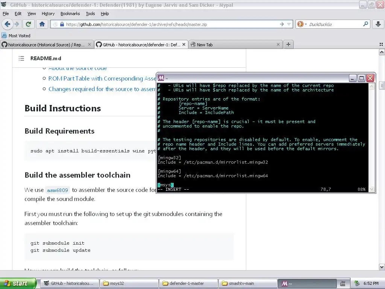Click the Go arrow in the address bar

click(282, 24)
